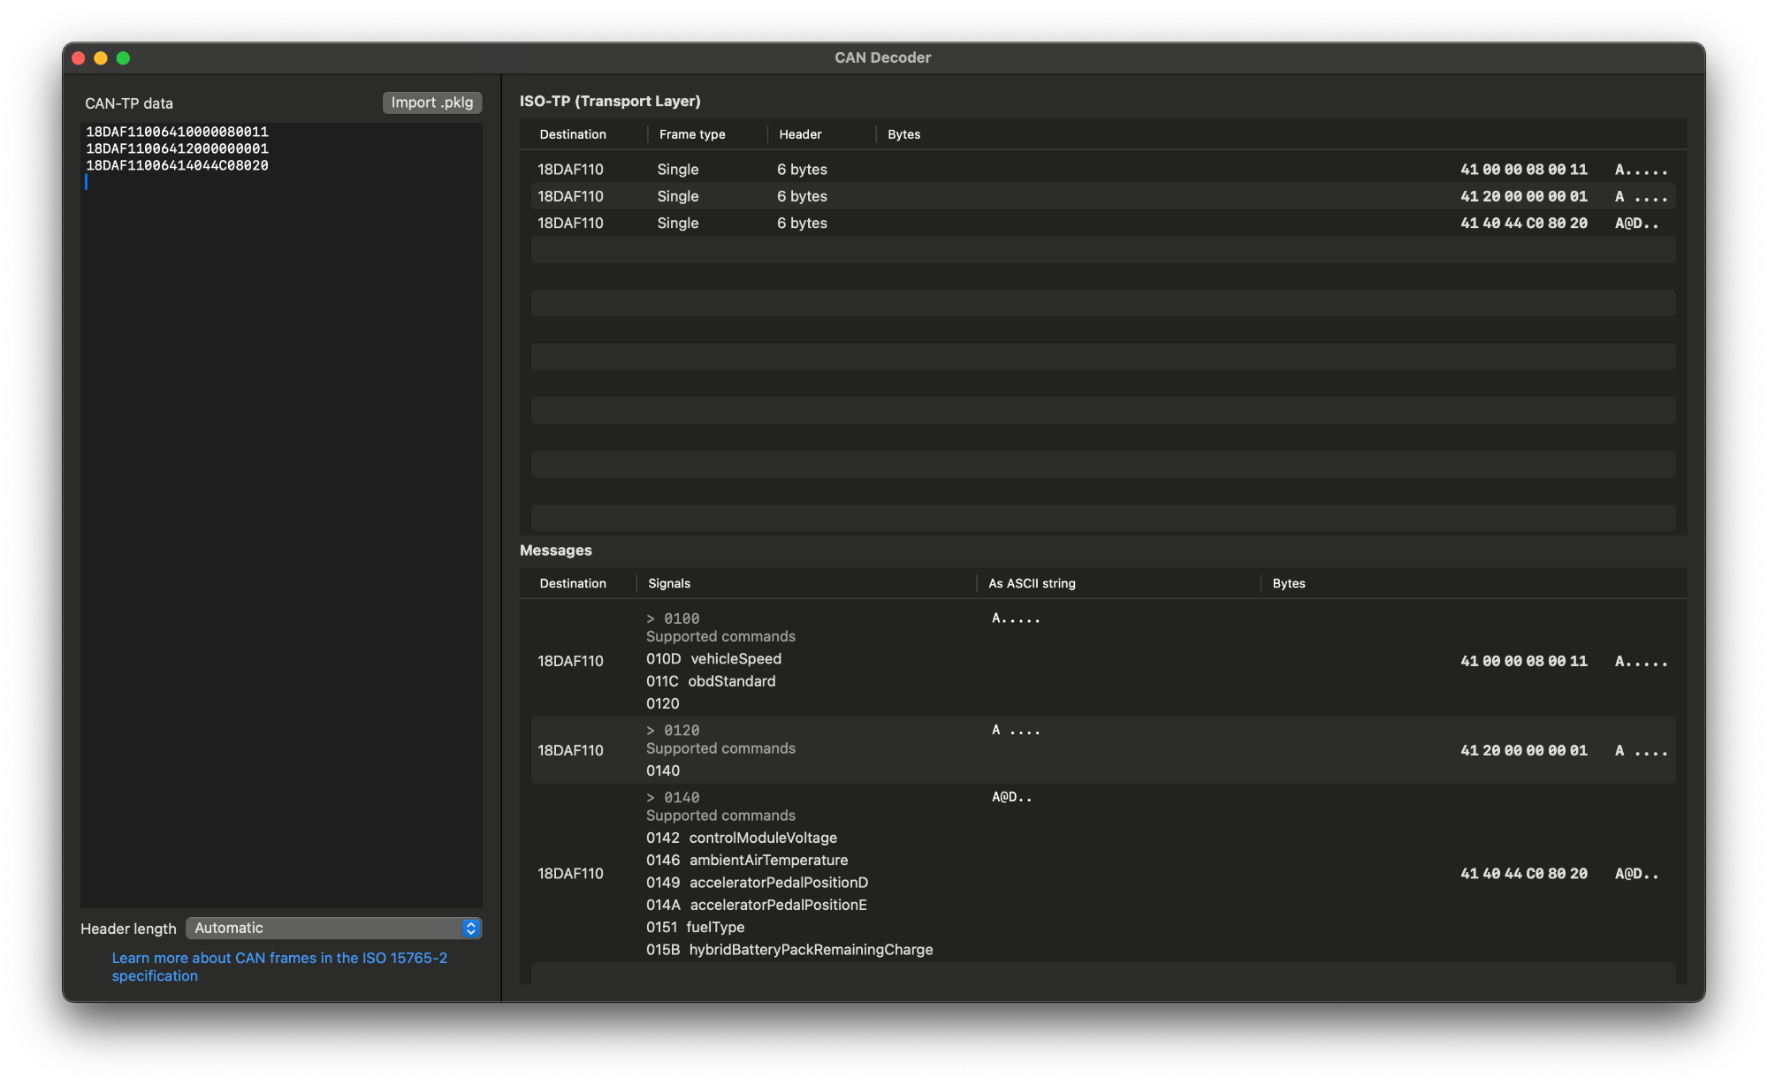The image size is (1768, 1085).
Task: Click the ISO-TP Destination column header
Action: click(x=573, y=134)
